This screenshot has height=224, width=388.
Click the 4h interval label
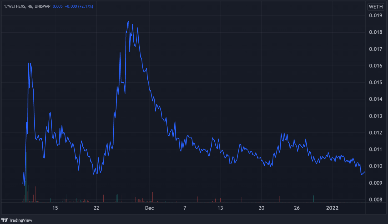pos(30,6)
